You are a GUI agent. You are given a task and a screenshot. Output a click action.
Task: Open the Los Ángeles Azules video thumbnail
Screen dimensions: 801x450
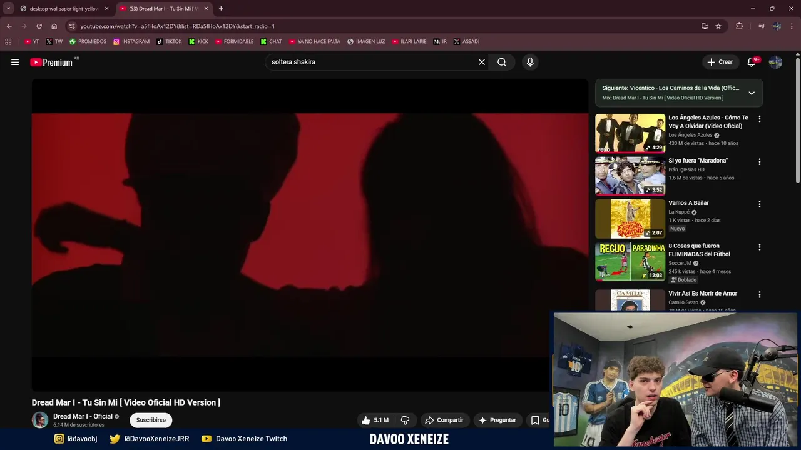[x=630, y=133]
